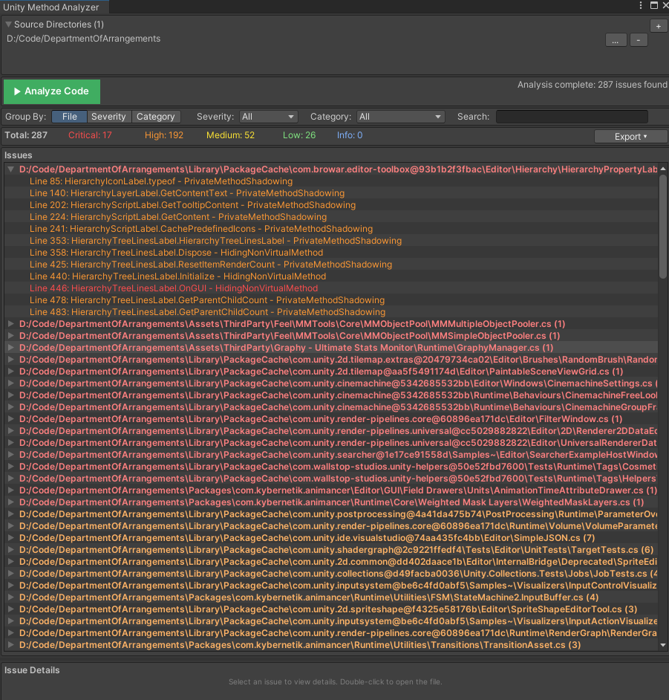Expand the MMMultipleObjectPooler.cs entry

coord(9,324)
